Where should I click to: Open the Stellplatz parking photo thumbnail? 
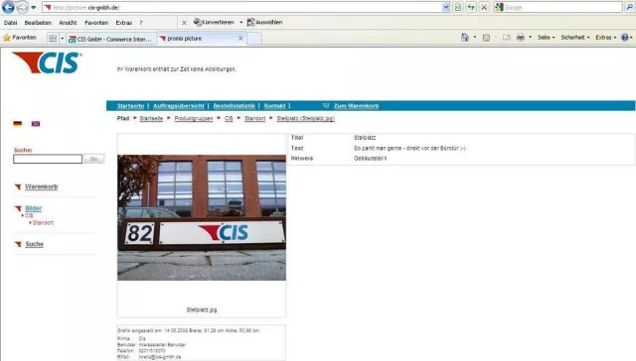pos(202,217)
